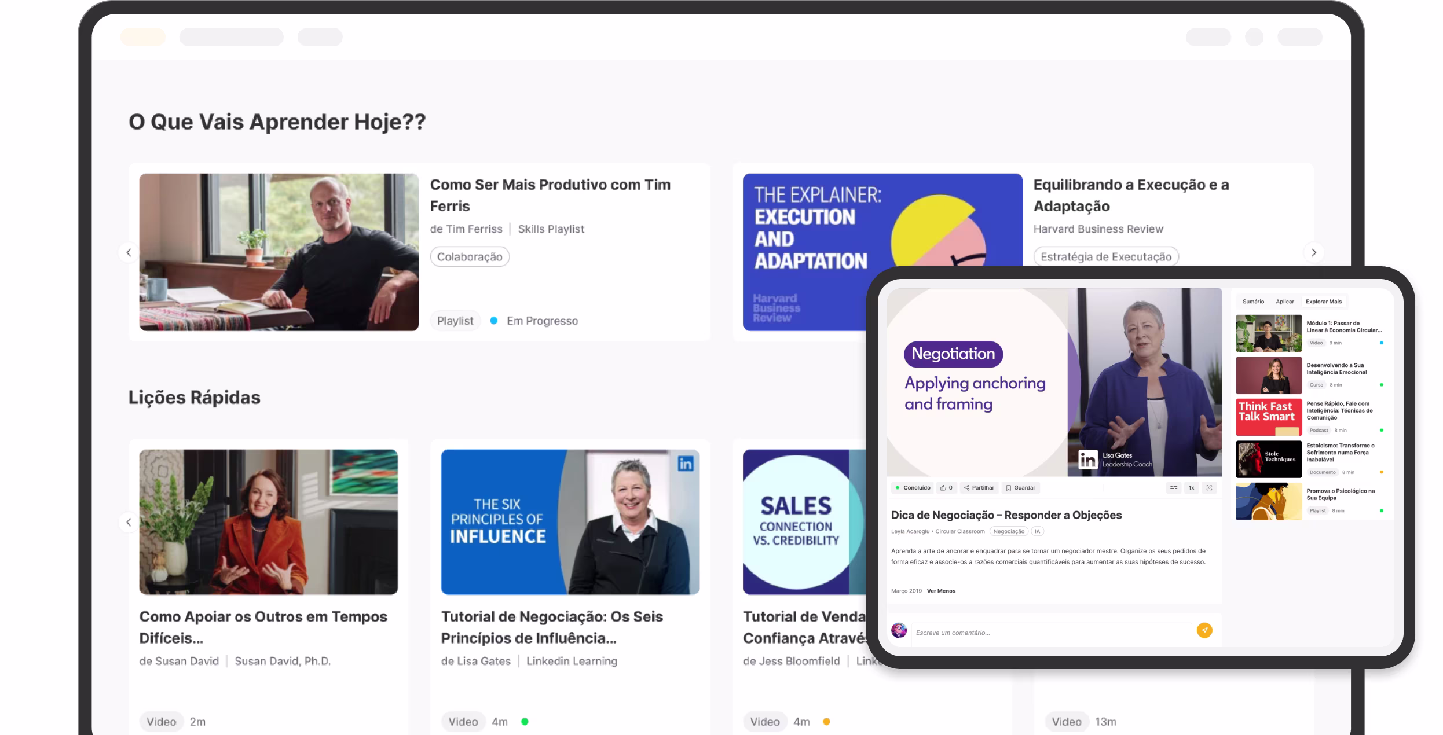The image size is (1443, 735).
Task: Enter fullscreen focus mode icon
Action: (1209, 488)
